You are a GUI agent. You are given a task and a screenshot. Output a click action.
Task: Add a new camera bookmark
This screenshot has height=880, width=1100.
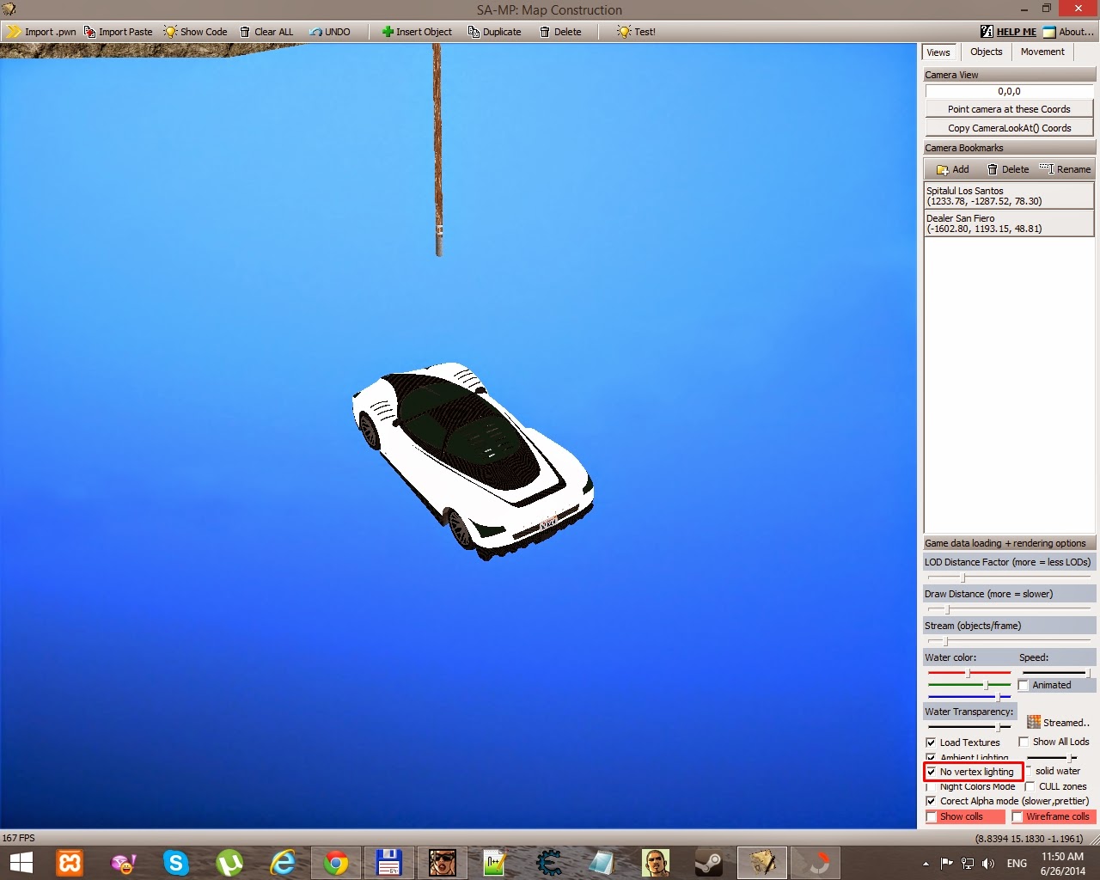[x=952, y=169]
